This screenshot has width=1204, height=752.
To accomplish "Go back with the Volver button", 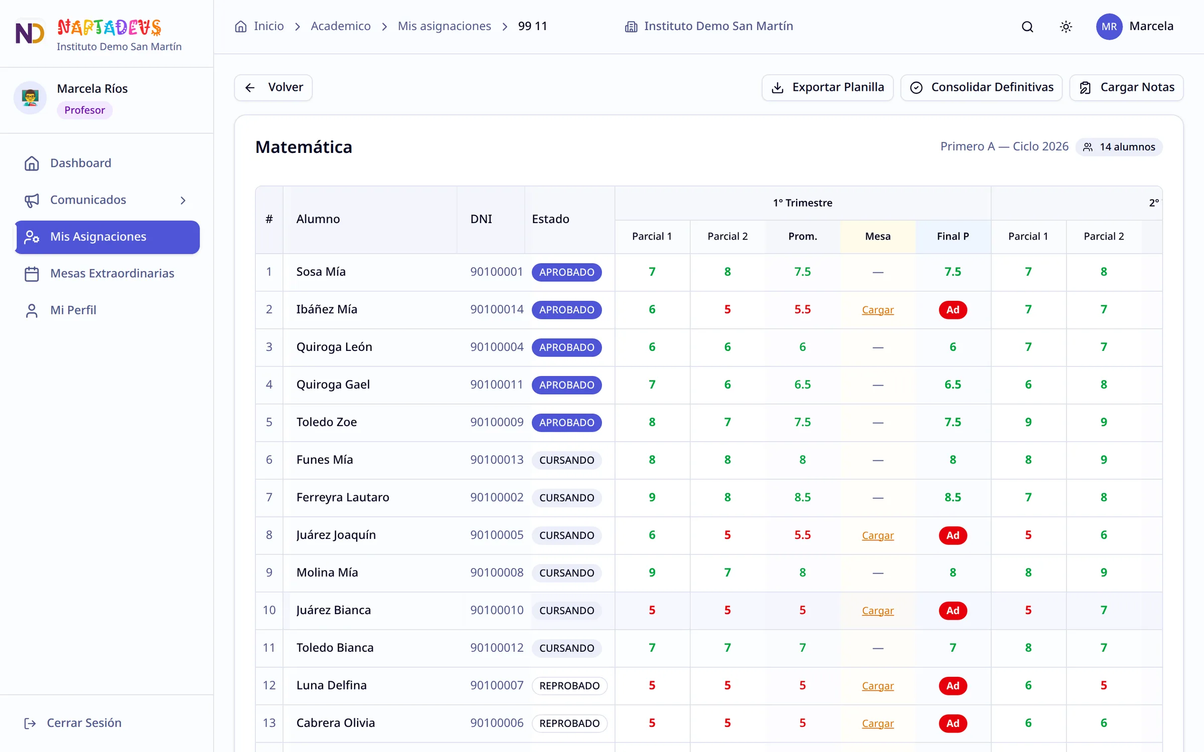I will point(273,87).
